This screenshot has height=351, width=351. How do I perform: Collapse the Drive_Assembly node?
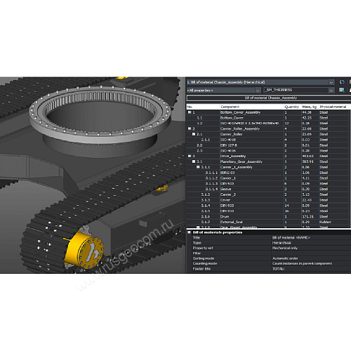190,156
